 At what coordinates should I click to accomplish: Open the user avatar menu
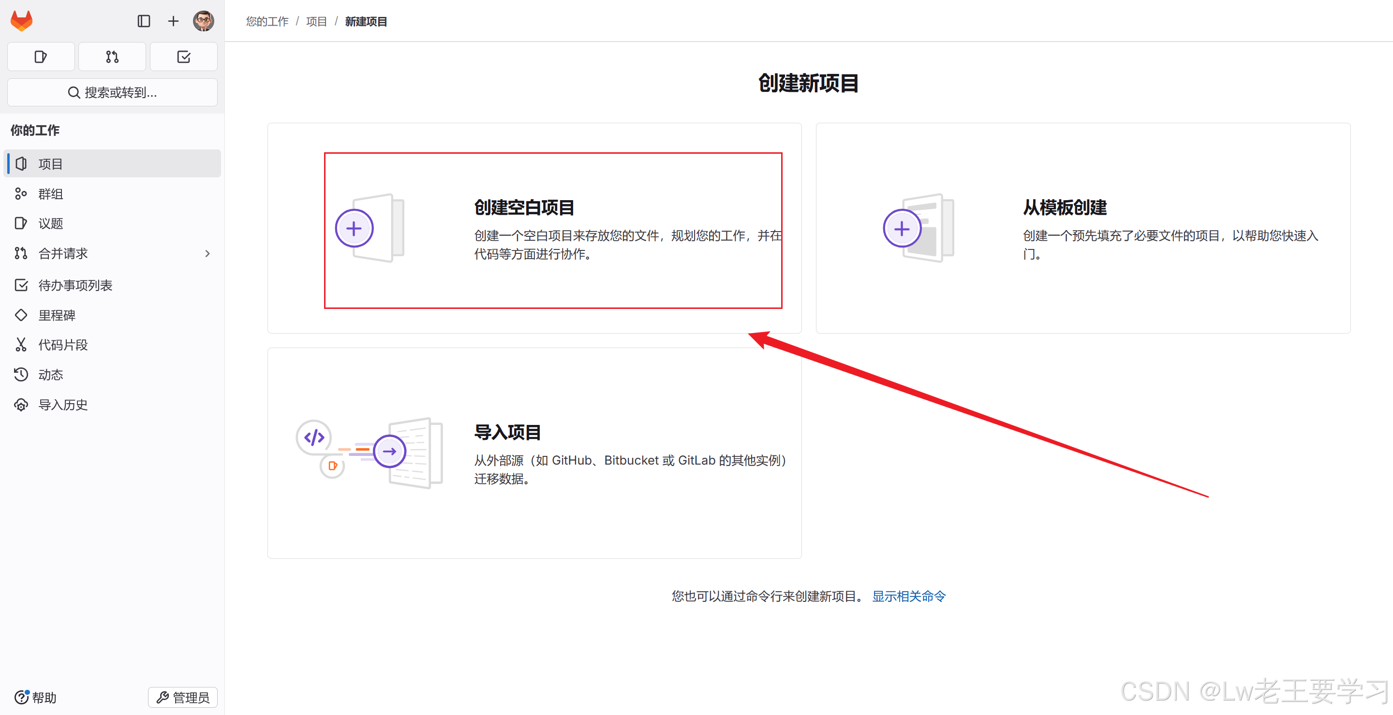click(x=203, y=21)
